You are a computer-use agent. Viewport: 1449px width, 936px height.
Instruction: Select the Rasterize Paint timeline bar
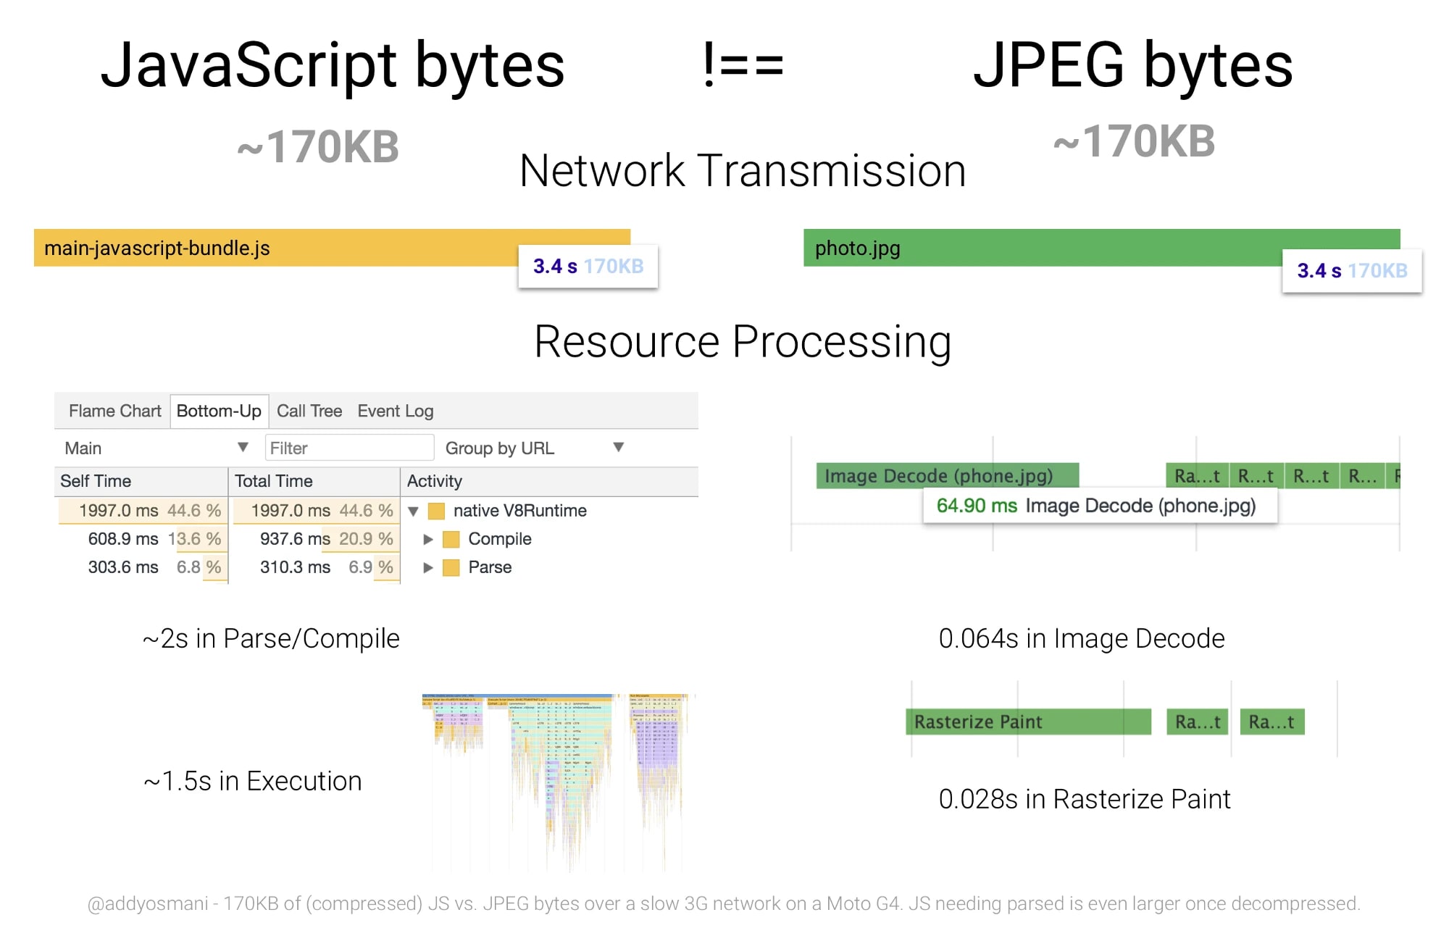pos(1014,722)
